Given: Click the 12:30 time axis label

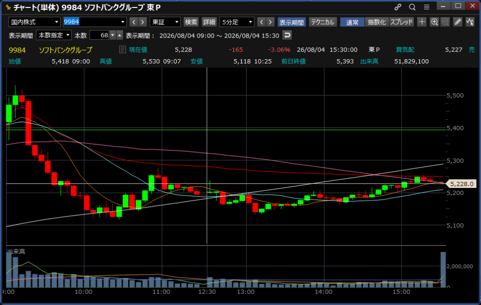Looking at the screenshot, I should [207, 291].
